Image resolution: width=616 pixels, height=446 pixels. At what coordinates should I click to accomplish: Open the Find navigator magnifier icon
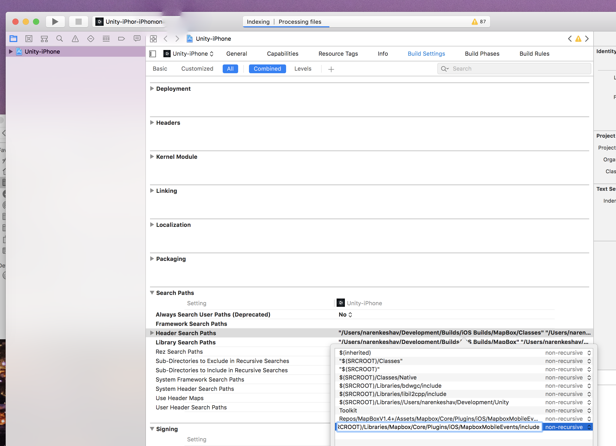pyautogui.click(x=60, y=39)
